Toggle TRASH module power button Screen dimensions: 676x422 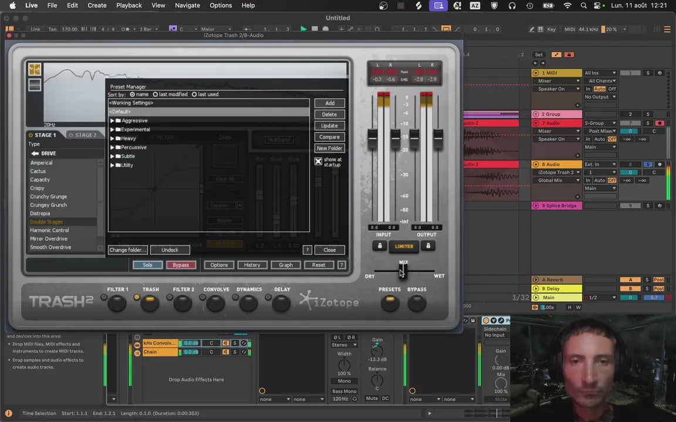[137, 297]
